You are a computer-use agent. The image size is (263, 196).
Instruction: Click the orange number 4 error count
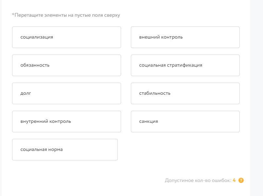coord(234,180)
